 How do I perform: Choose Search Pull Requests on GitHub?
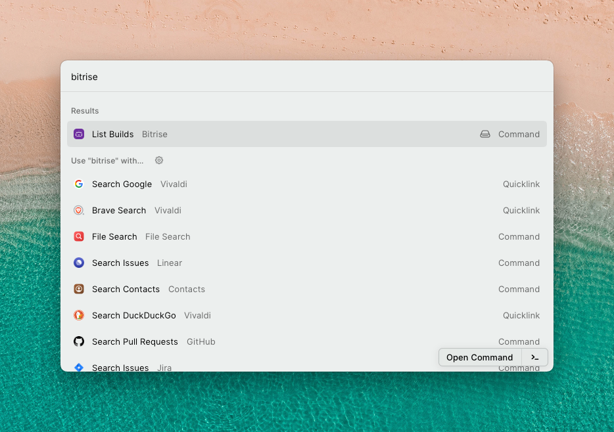click(306, 341)
